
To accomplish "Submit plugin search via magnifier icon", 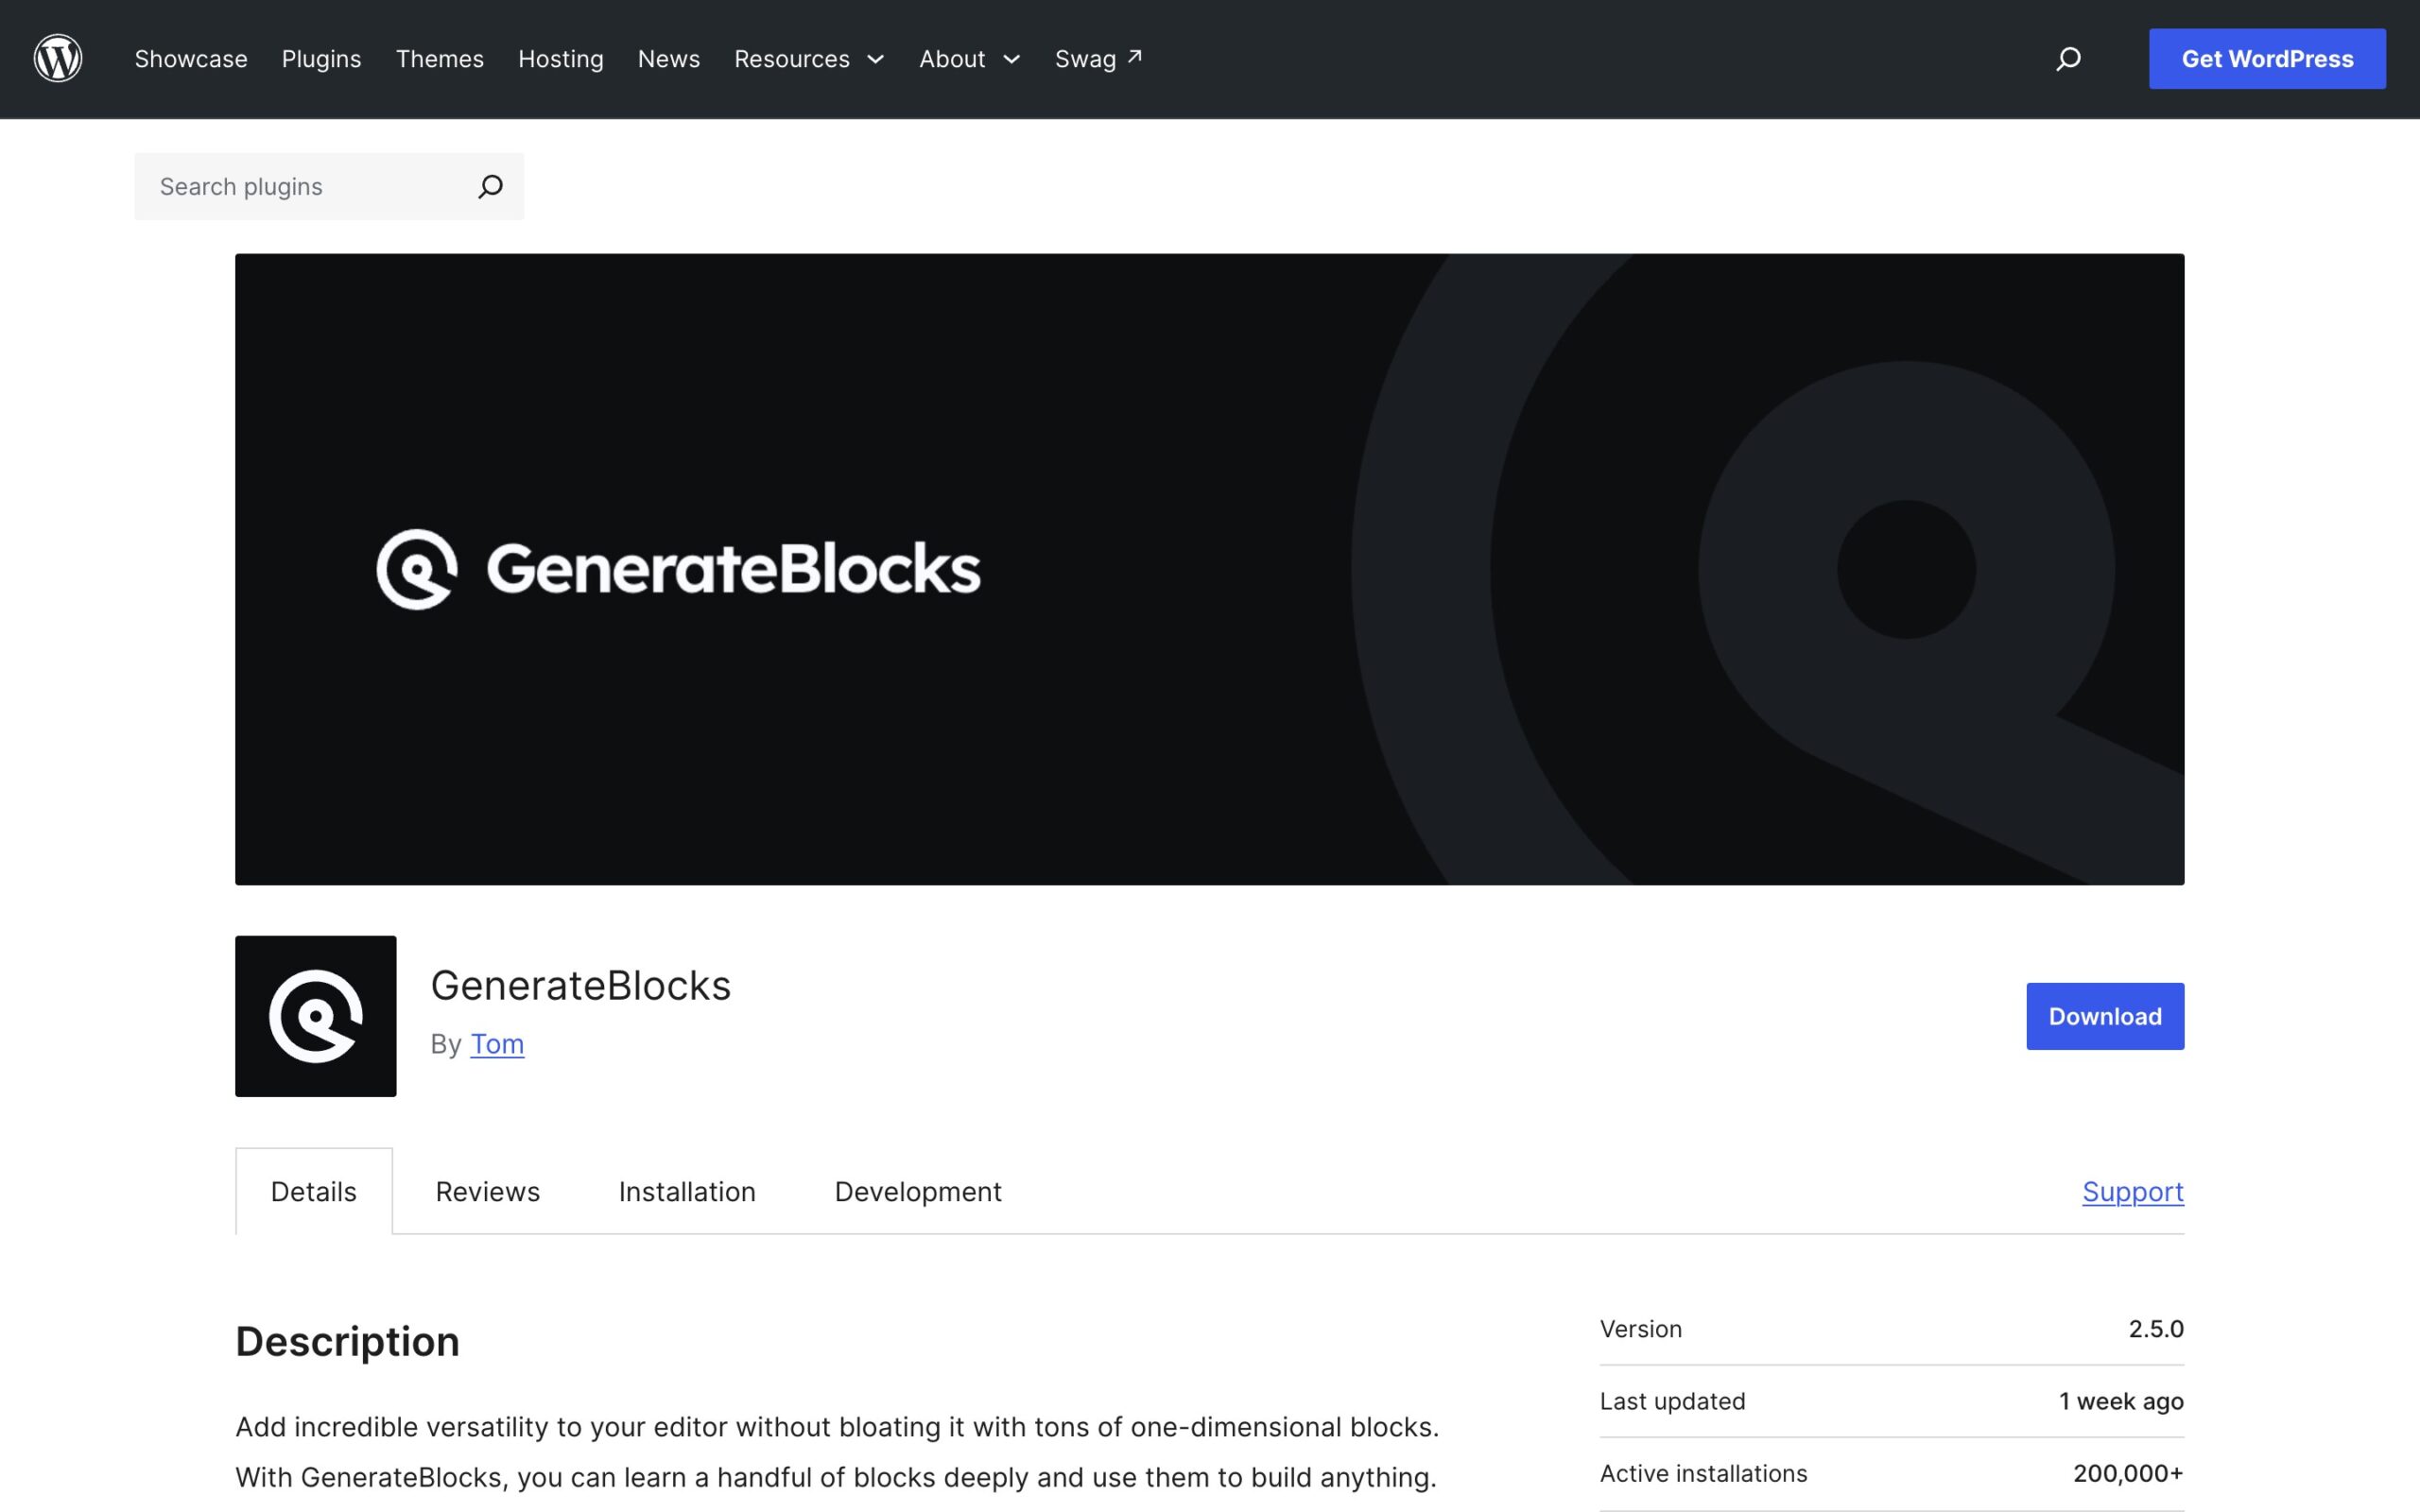I will [490, 186].
